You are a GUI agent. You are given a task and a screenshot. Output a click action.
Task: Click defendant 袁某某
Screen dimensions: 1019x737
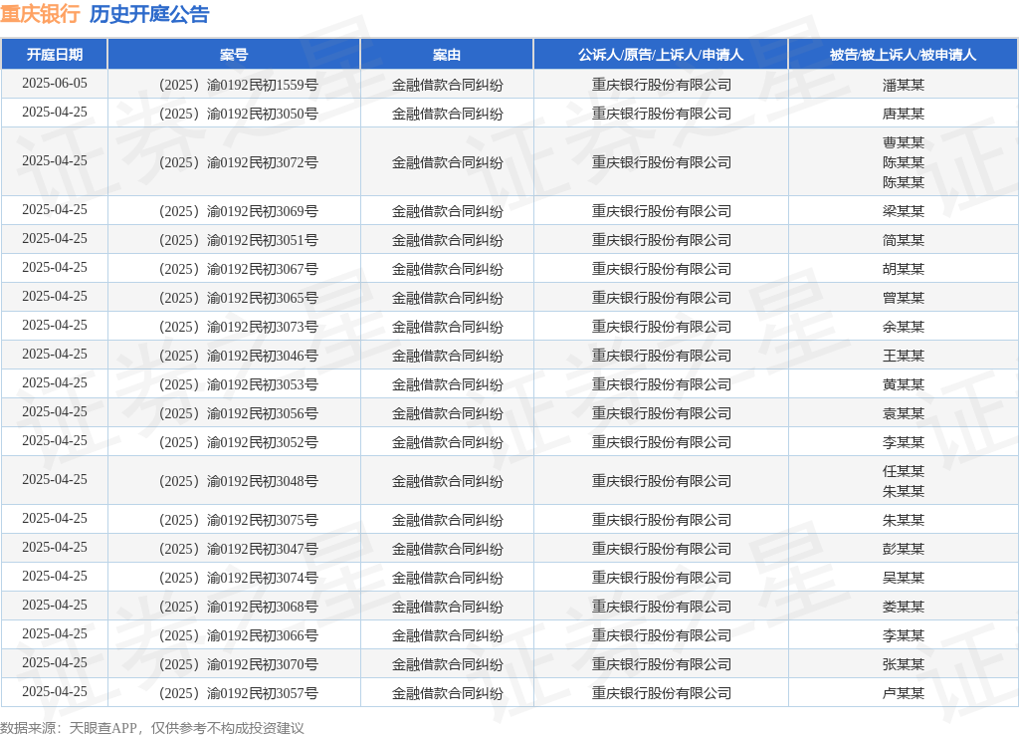click(904, 413)
